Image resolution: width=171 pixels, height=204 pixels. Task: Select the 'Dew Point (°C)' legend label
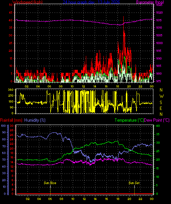[x=157, y=120]
